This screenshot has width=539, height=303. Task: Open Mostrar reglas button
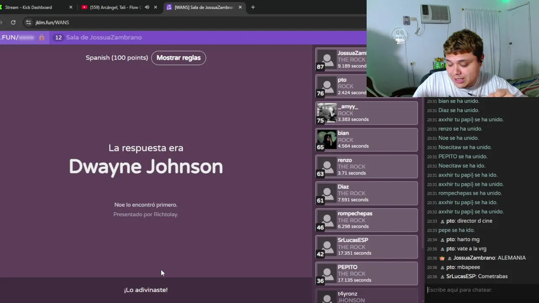[179, 58]
